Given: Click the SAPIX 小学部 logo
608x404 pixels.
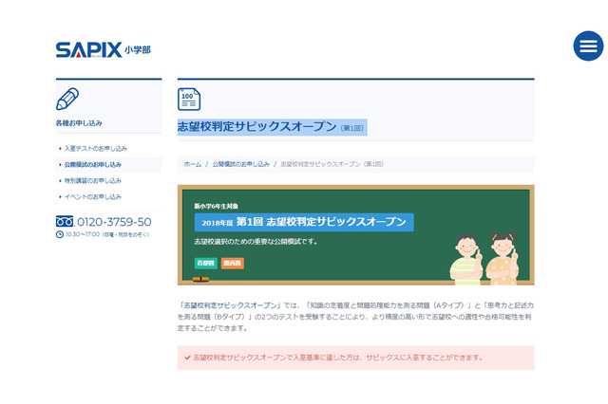Looking at the screenshot, I should click(104, 50).
